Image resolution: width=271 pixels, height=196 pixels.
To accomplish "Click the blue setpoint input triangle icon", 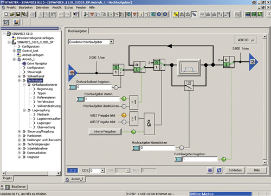I will click(x=73, y=73).
